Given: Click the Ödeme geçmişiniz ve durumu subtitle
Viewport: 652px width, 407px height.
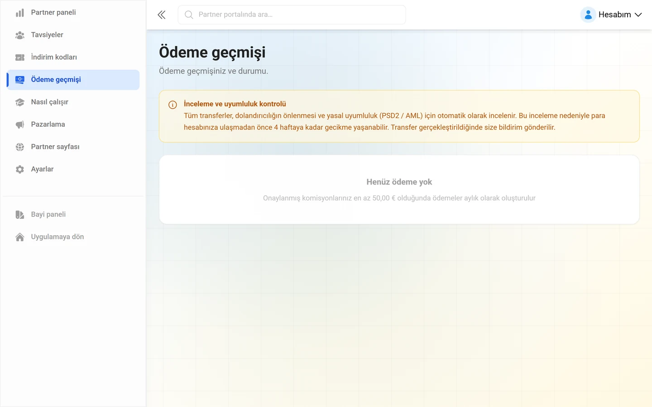Looking at the screenshot, I should pyautogui.click(x=214, y=71).
